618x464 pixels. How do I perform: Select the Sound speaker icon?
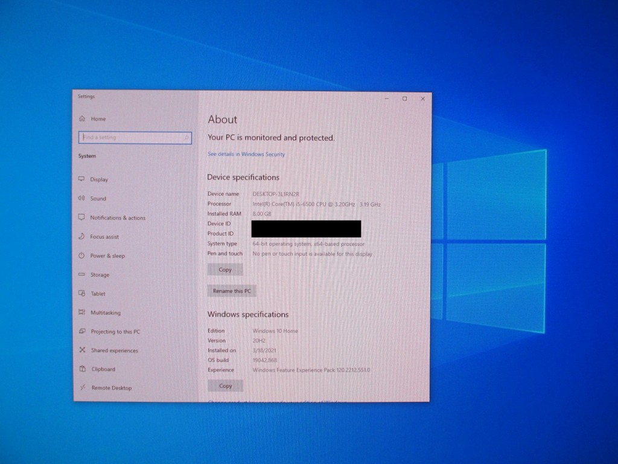[81, 198]
